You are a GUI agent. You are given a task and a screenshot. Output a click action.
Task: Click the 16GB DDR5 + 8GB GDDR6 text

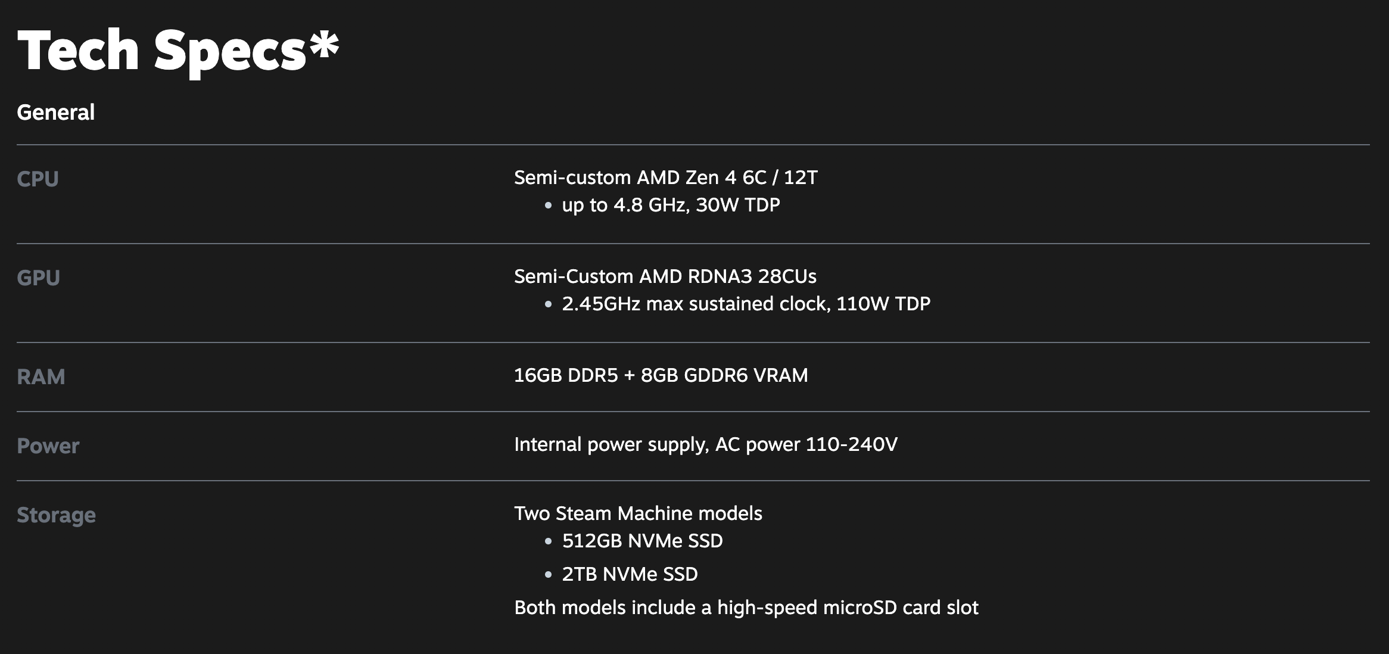pos(661,375)
